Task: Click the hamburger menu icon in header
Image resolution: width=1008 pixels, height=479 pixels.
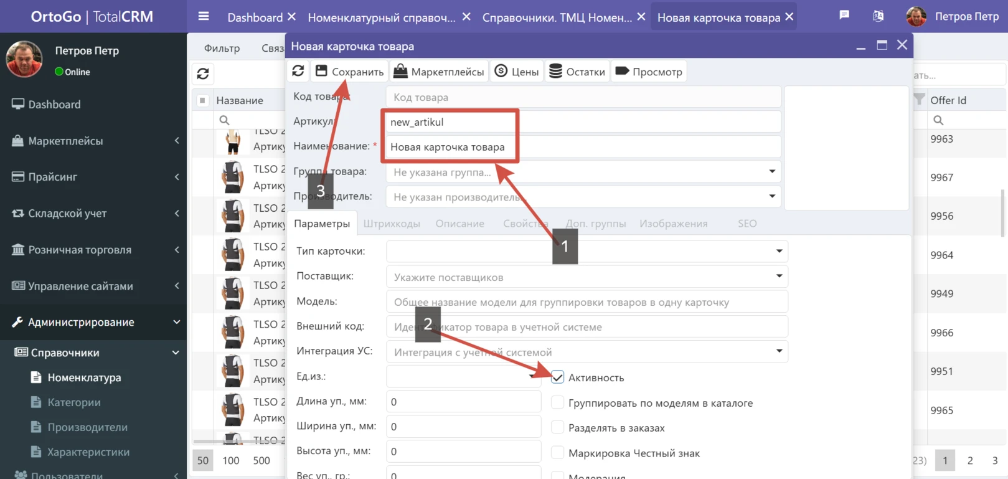Action: [204, 17]
